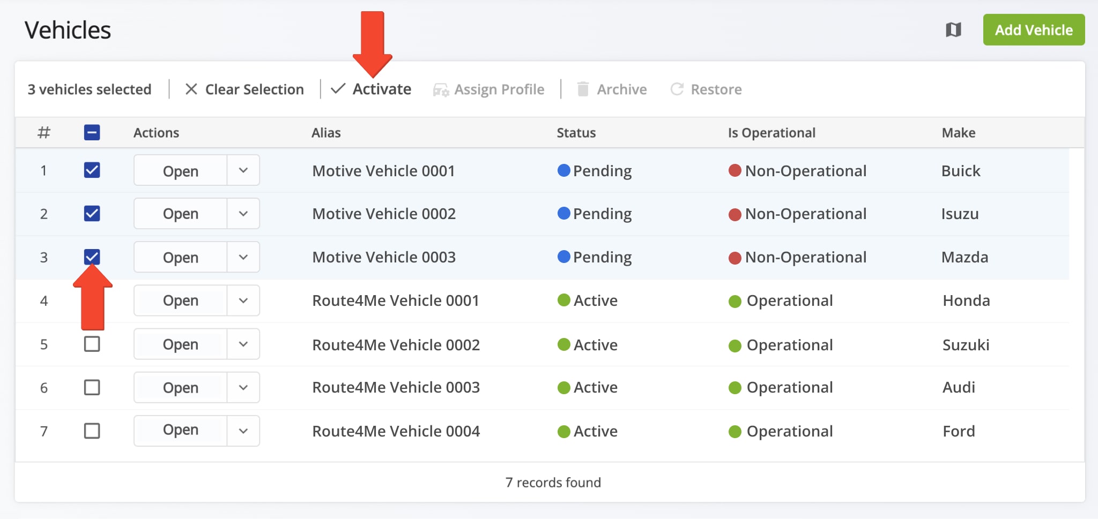1098x519 pixels.
Task: Open Route4Me Vehicle 0003
Action: click(181, 387)
